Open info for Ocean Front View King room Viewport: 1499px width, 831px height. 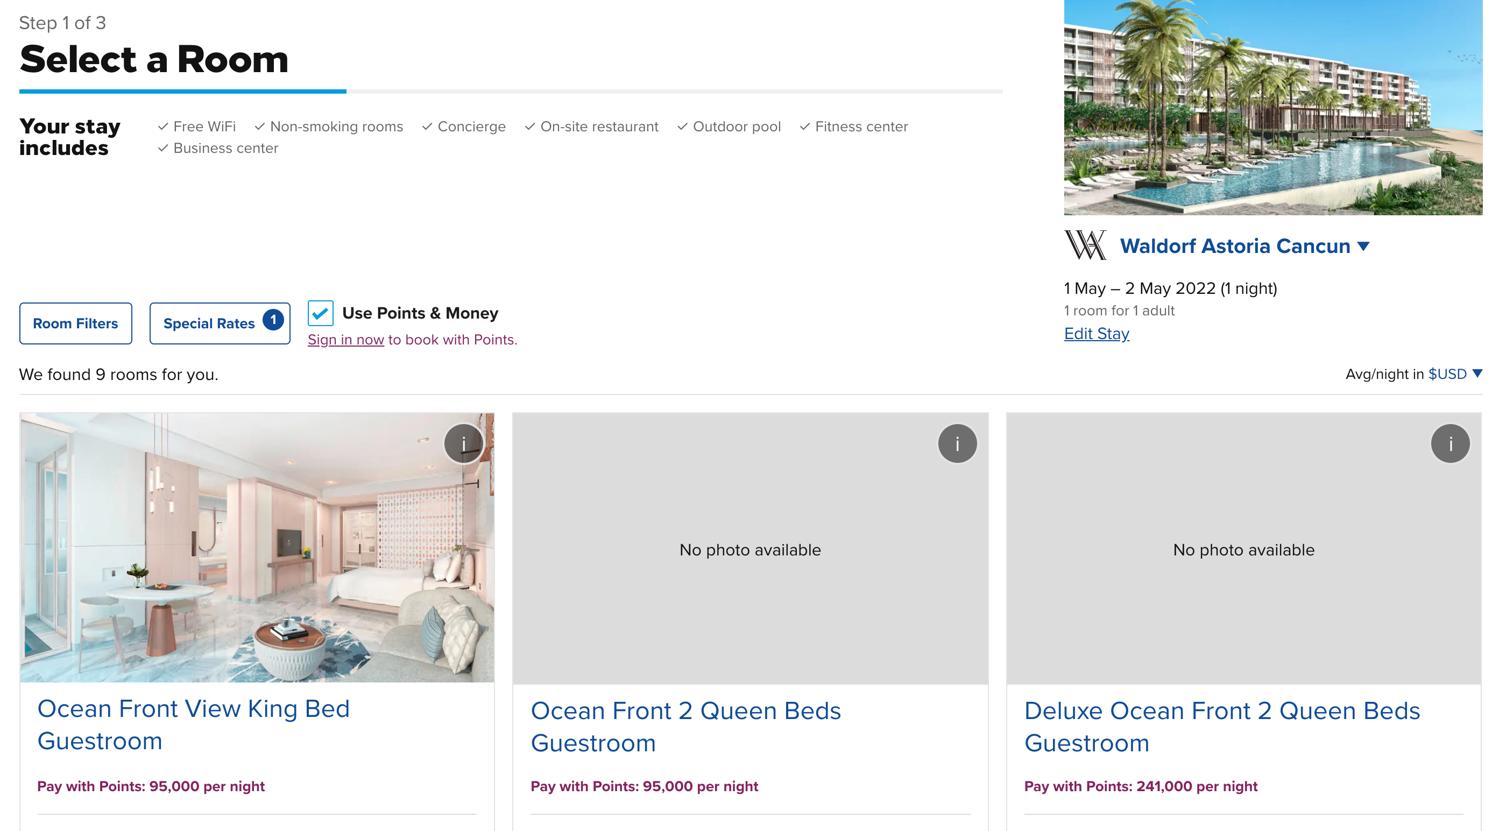[x=463, y=443]
